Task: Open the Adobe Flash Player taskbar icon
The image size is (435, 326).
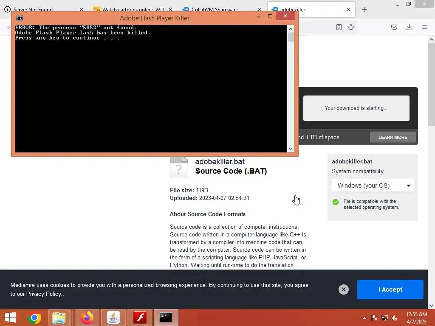Action: (x=140, y=318)
